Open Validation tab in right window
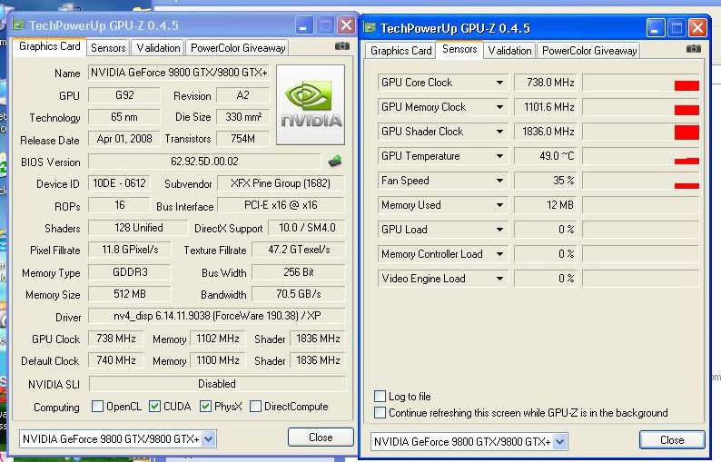721x462 pixels. 509,51
